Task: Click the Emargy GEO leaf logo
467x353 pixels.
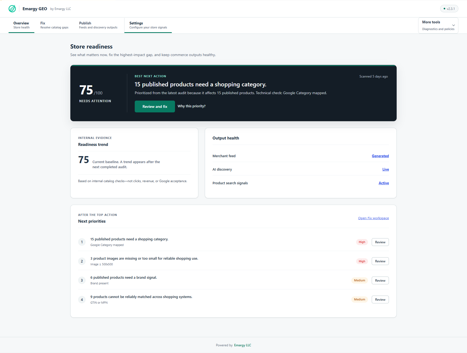Action: [x=12, y=9]
